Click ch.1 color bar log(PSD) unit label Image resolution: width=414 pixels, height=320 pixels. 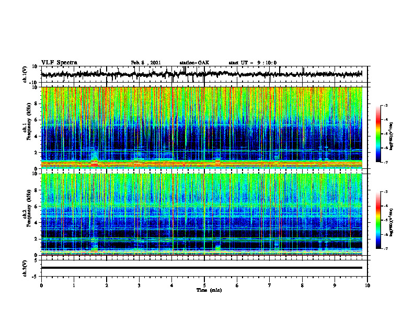pyautogui.click(x=392, y=136)
